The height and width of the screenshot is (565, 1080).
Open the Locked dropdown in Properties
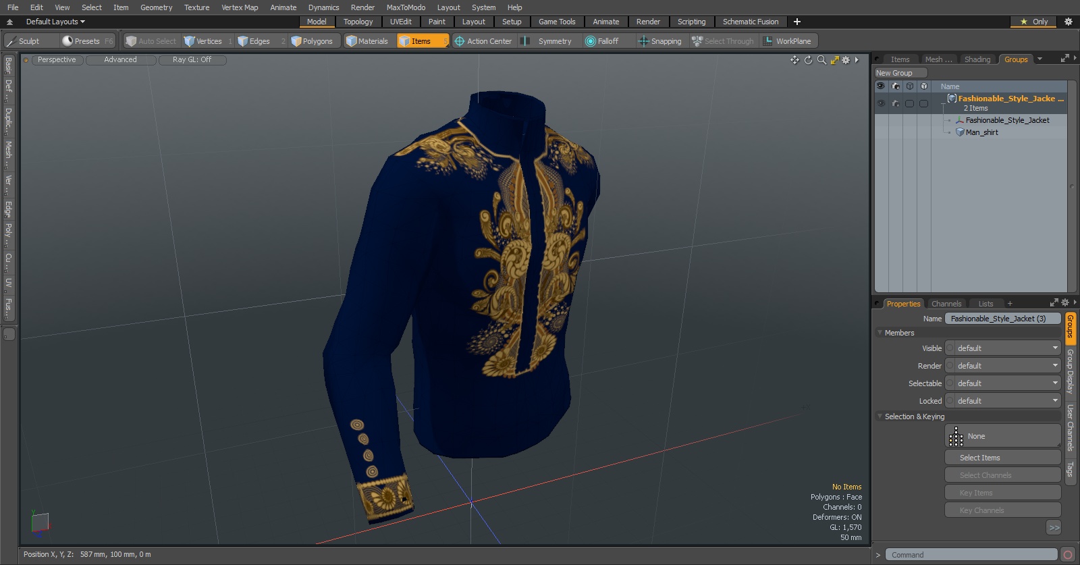[1003, 401]
